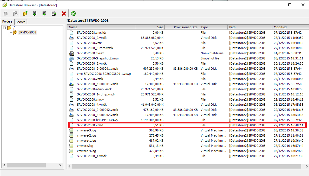Open the upload files to datastore tool
Viewport: 309px width, 176px height.
pos(34,13)
